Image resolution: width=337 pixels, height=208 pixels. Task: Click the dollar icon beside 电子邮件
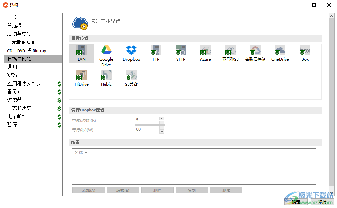(59, 117)
